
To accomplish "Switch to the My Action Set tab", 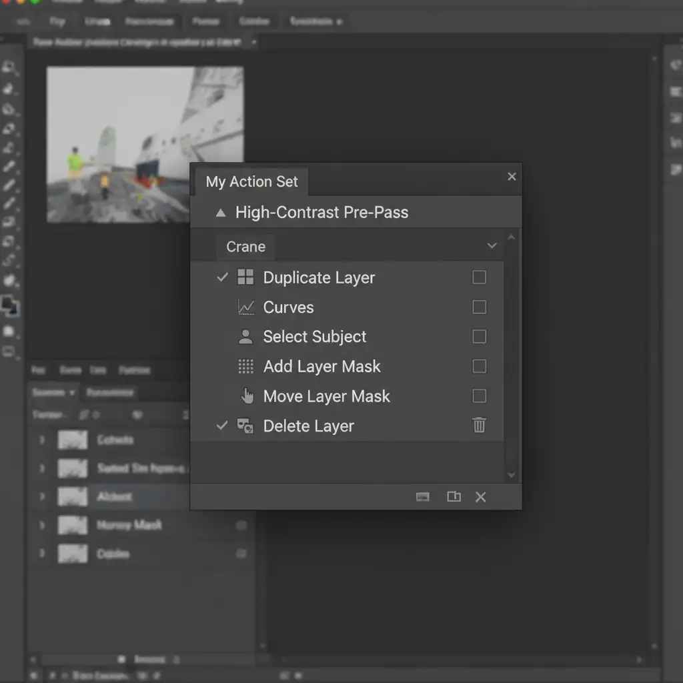I will click(x=251, y=181).
